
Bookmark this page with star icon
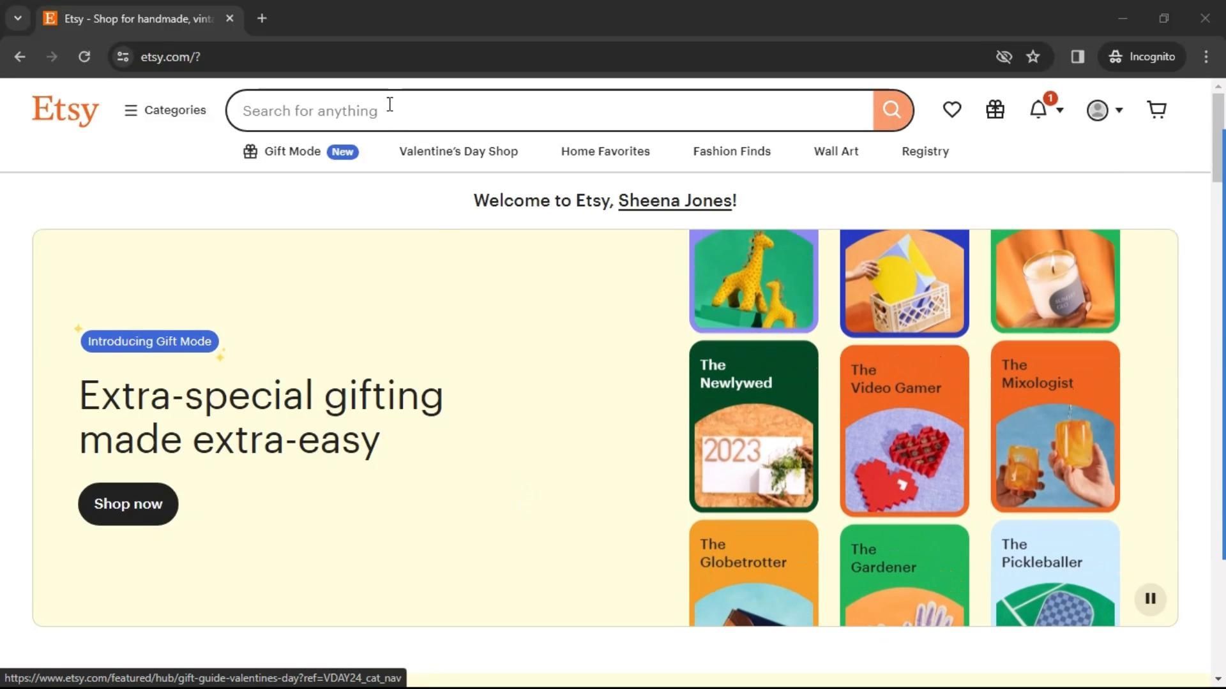tap(1033, 57)
